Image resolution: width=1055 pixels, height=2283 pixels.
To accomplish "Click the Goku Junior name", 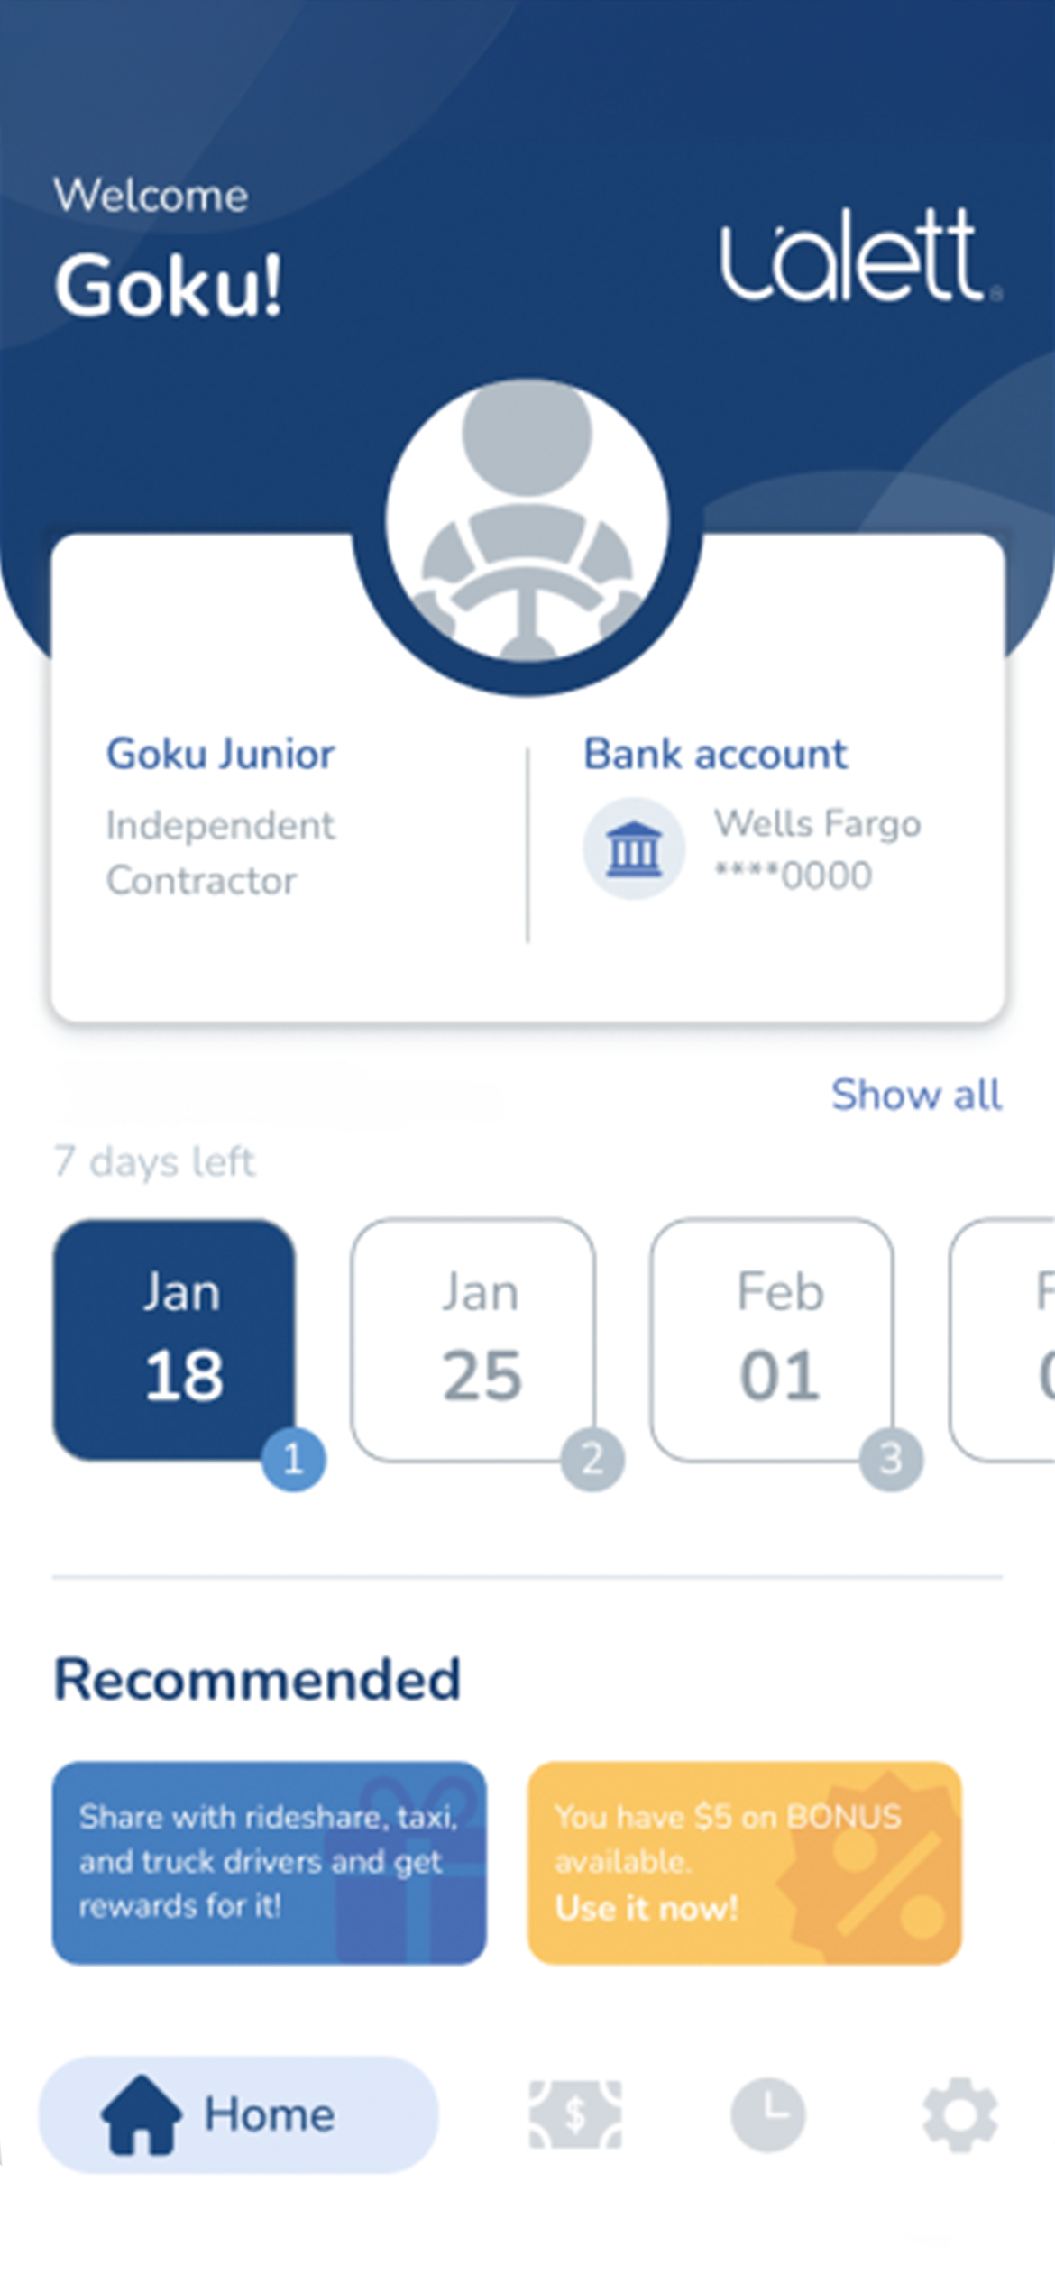I will pyautogui.click(x=221, y=754).
